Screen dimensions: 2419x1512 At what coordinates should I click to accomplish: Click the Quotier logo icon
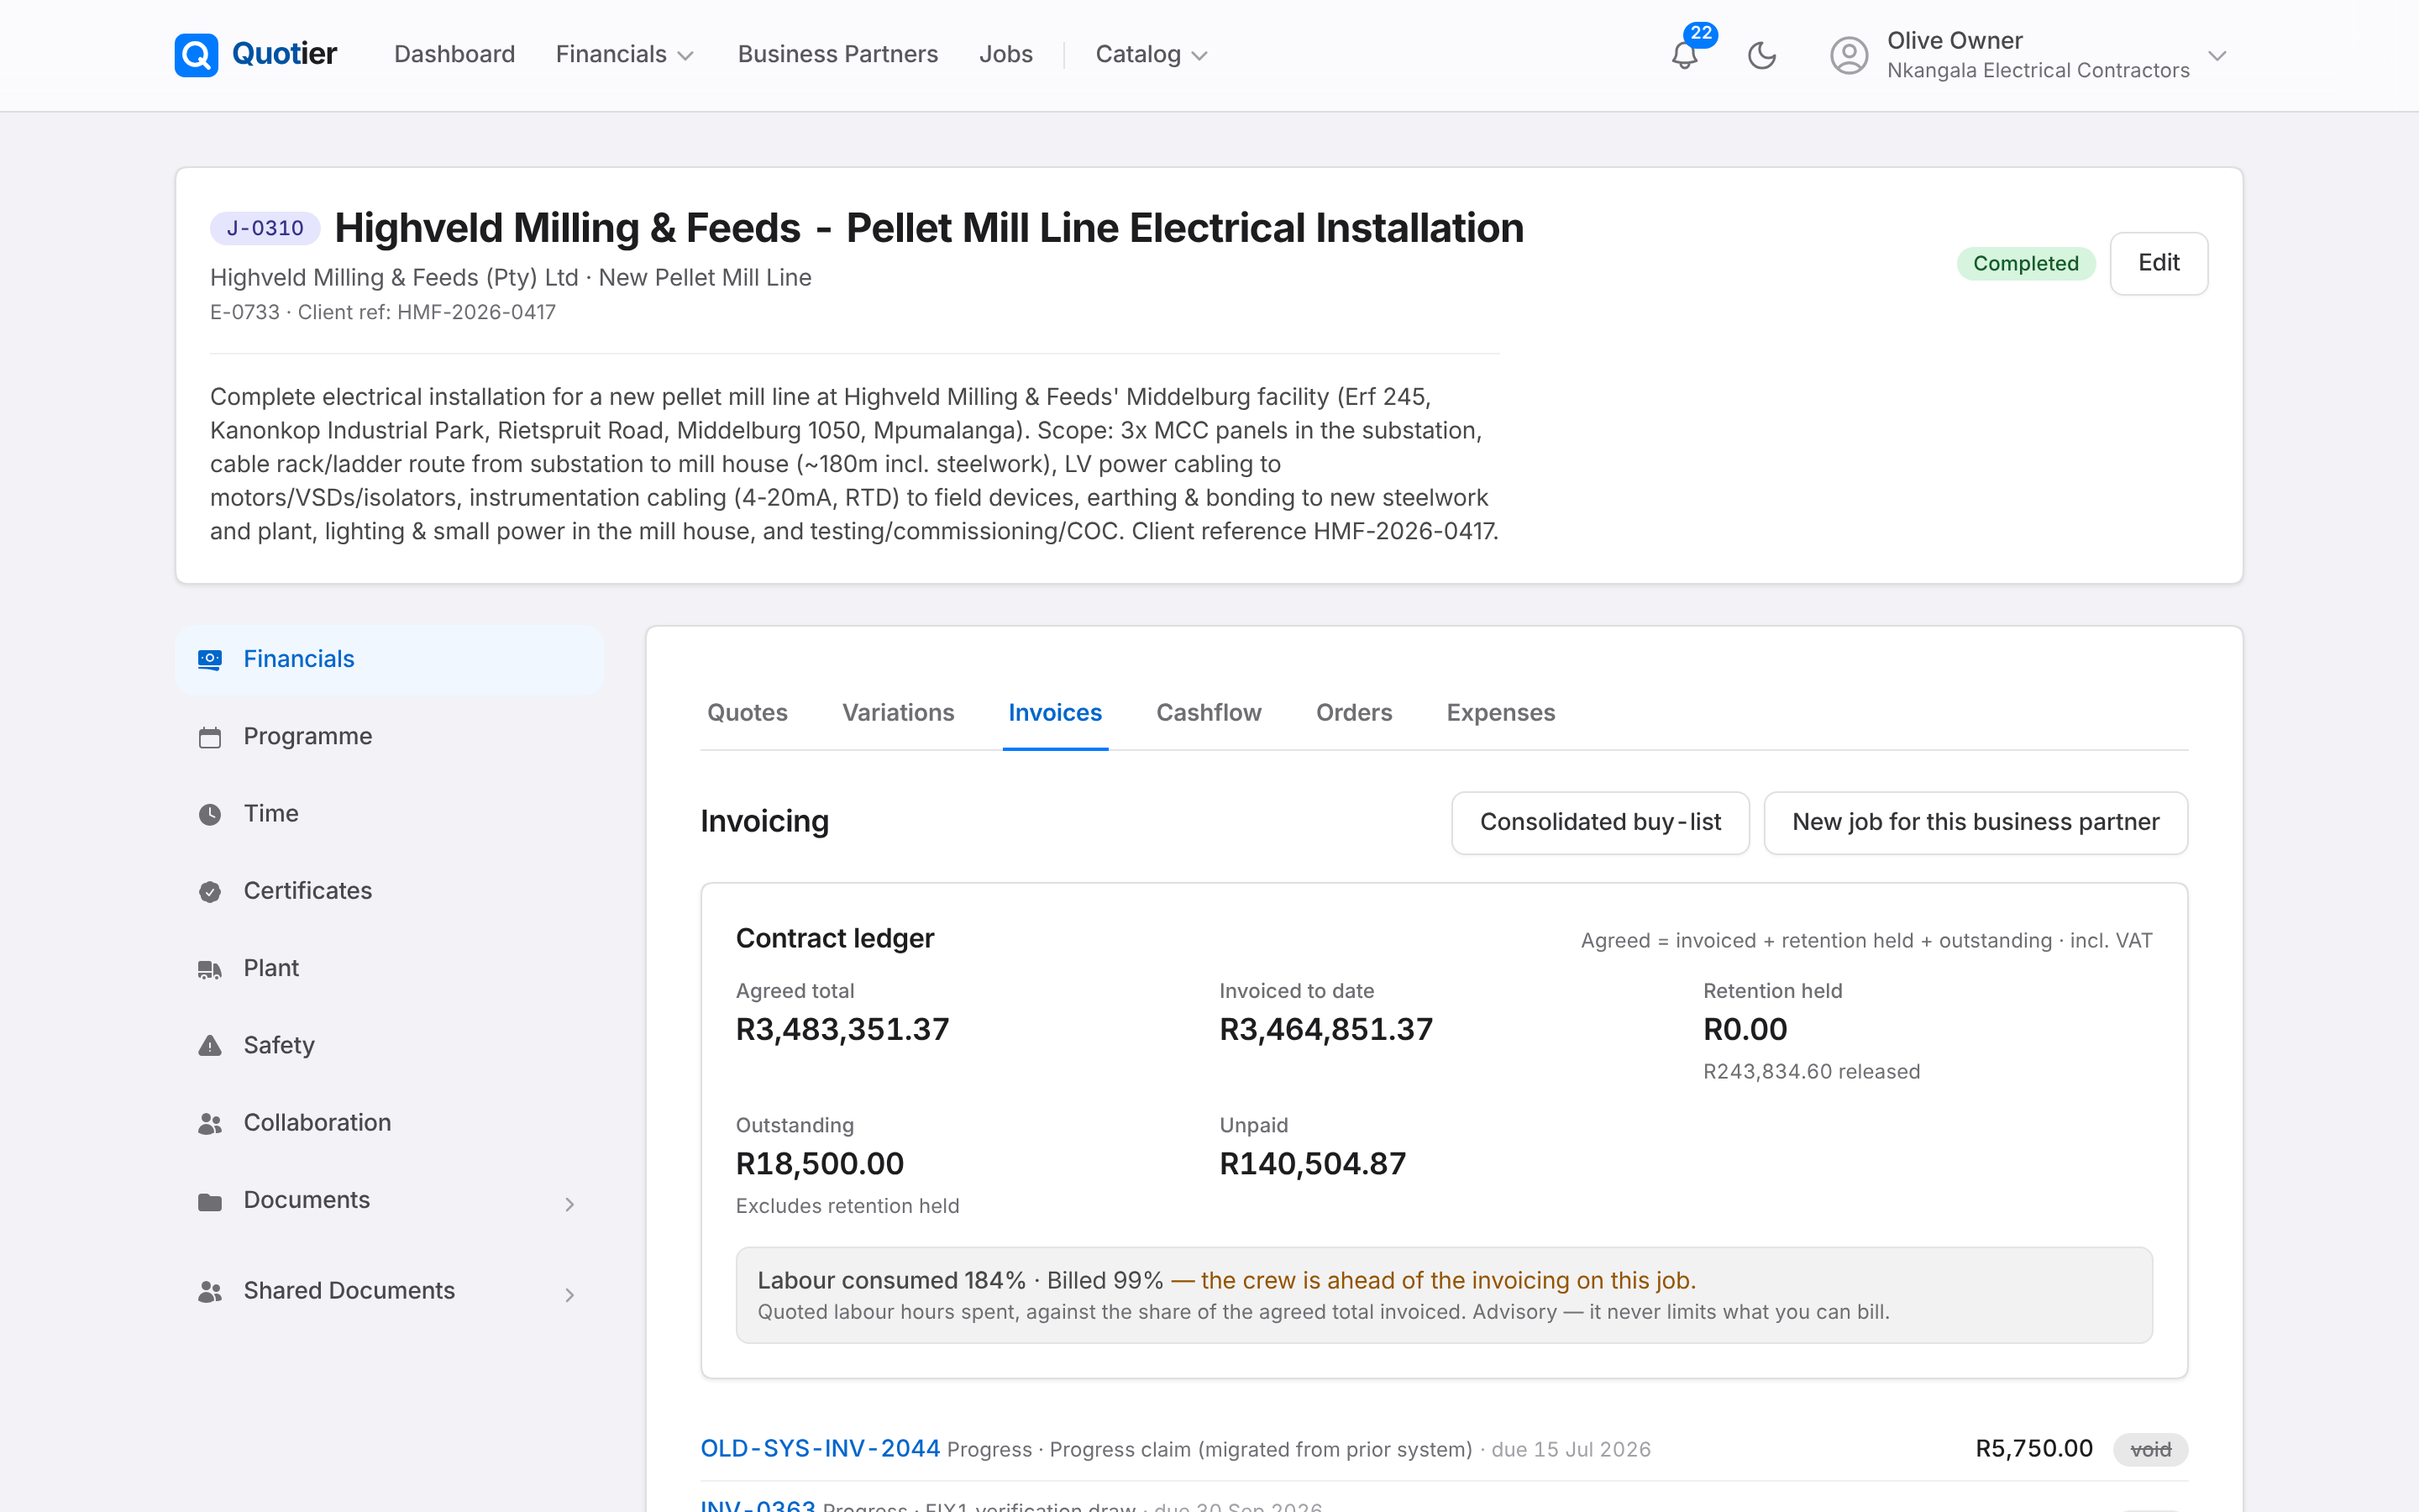tap(196, 55)
